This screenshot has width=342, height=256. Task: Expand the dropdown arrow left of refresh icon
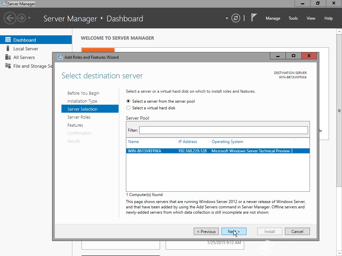click(x=227, y=18)
